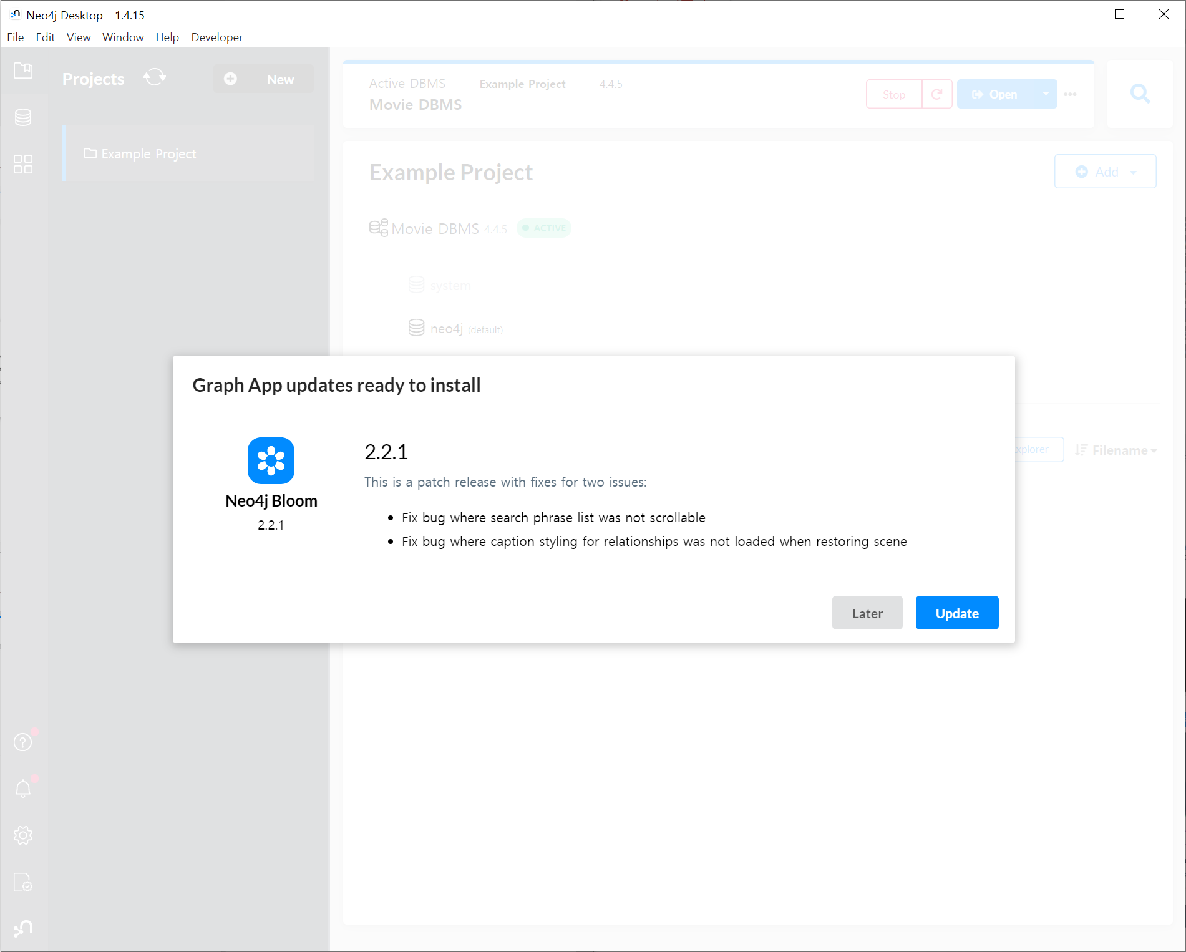The image size is (1186, 952).
Task: Expand the Add dropdown button
Action: click(1106, 172)
